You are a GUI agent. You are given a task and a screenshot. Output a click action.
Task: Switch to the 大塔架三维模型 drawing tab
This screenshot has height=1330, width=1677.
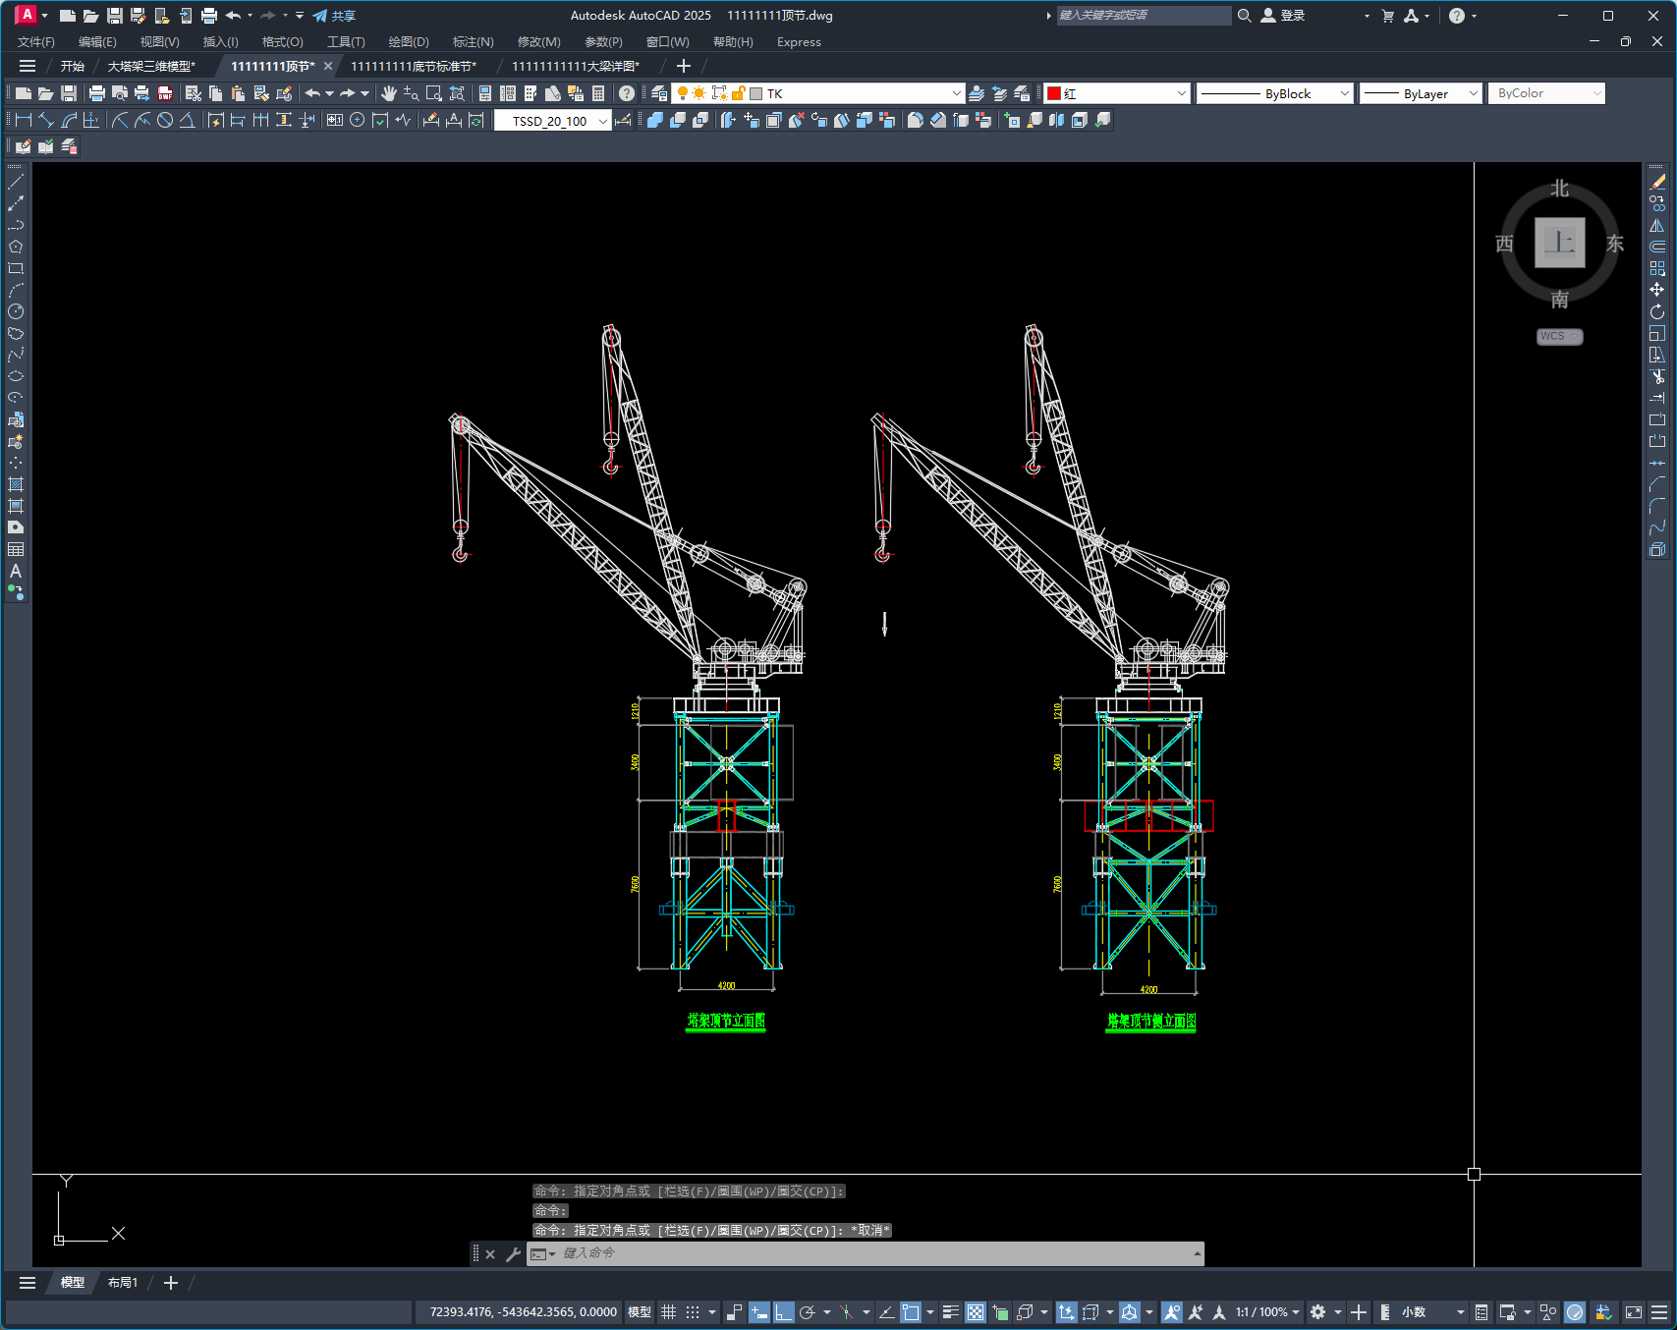click(151, 66)
